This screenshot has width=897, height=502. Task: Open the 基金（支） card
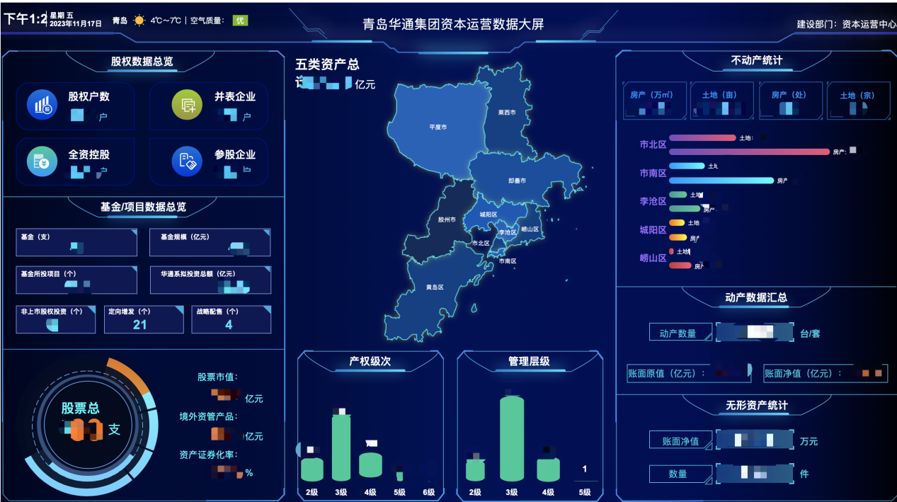(76, 242)
